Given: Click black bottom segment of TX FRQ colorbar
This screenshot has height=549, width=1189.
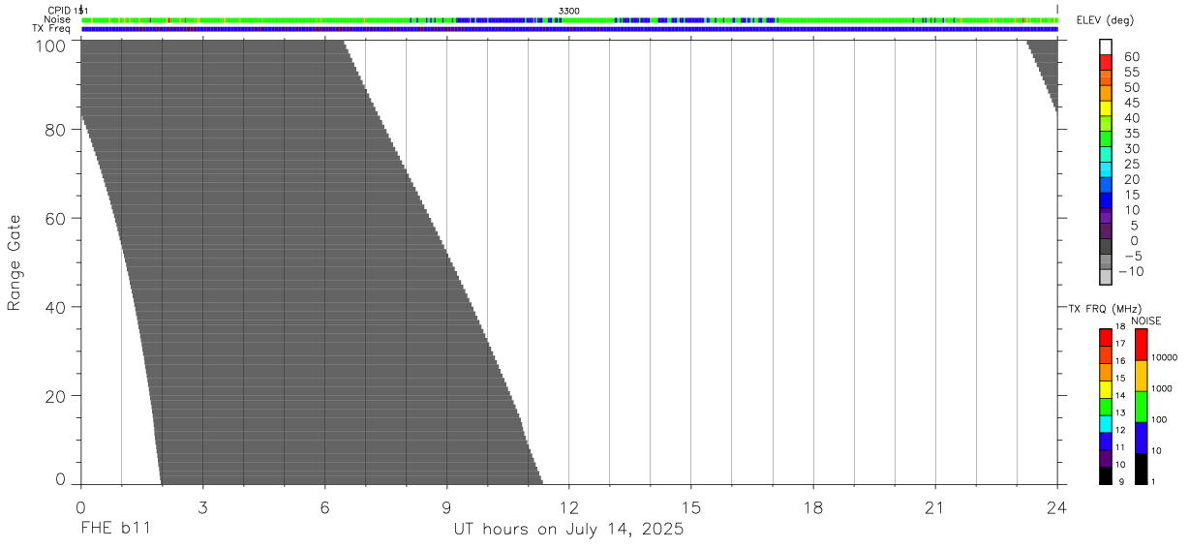Looking at the screenshot, I should click(x=1106, y=475).
